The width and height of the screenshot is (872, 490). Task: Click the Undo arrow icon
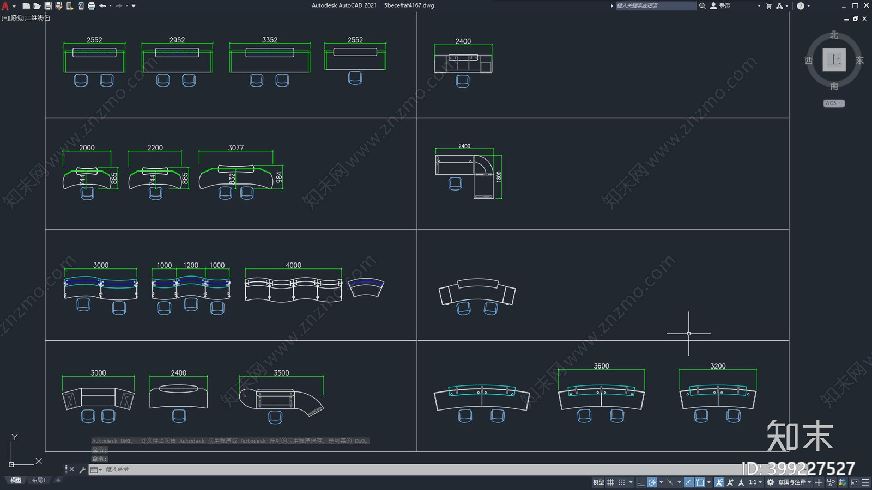click(102, 6)
